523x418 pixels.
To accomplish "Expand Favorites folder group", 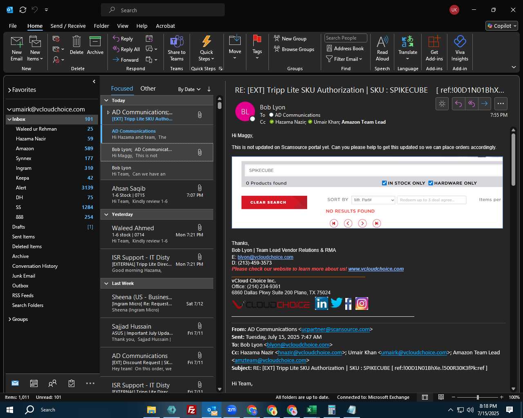I will click(x=10, y=90).
